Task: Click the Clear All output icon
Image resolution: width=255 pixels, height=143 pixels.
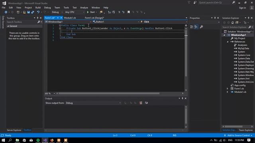Action: point(141,103)
